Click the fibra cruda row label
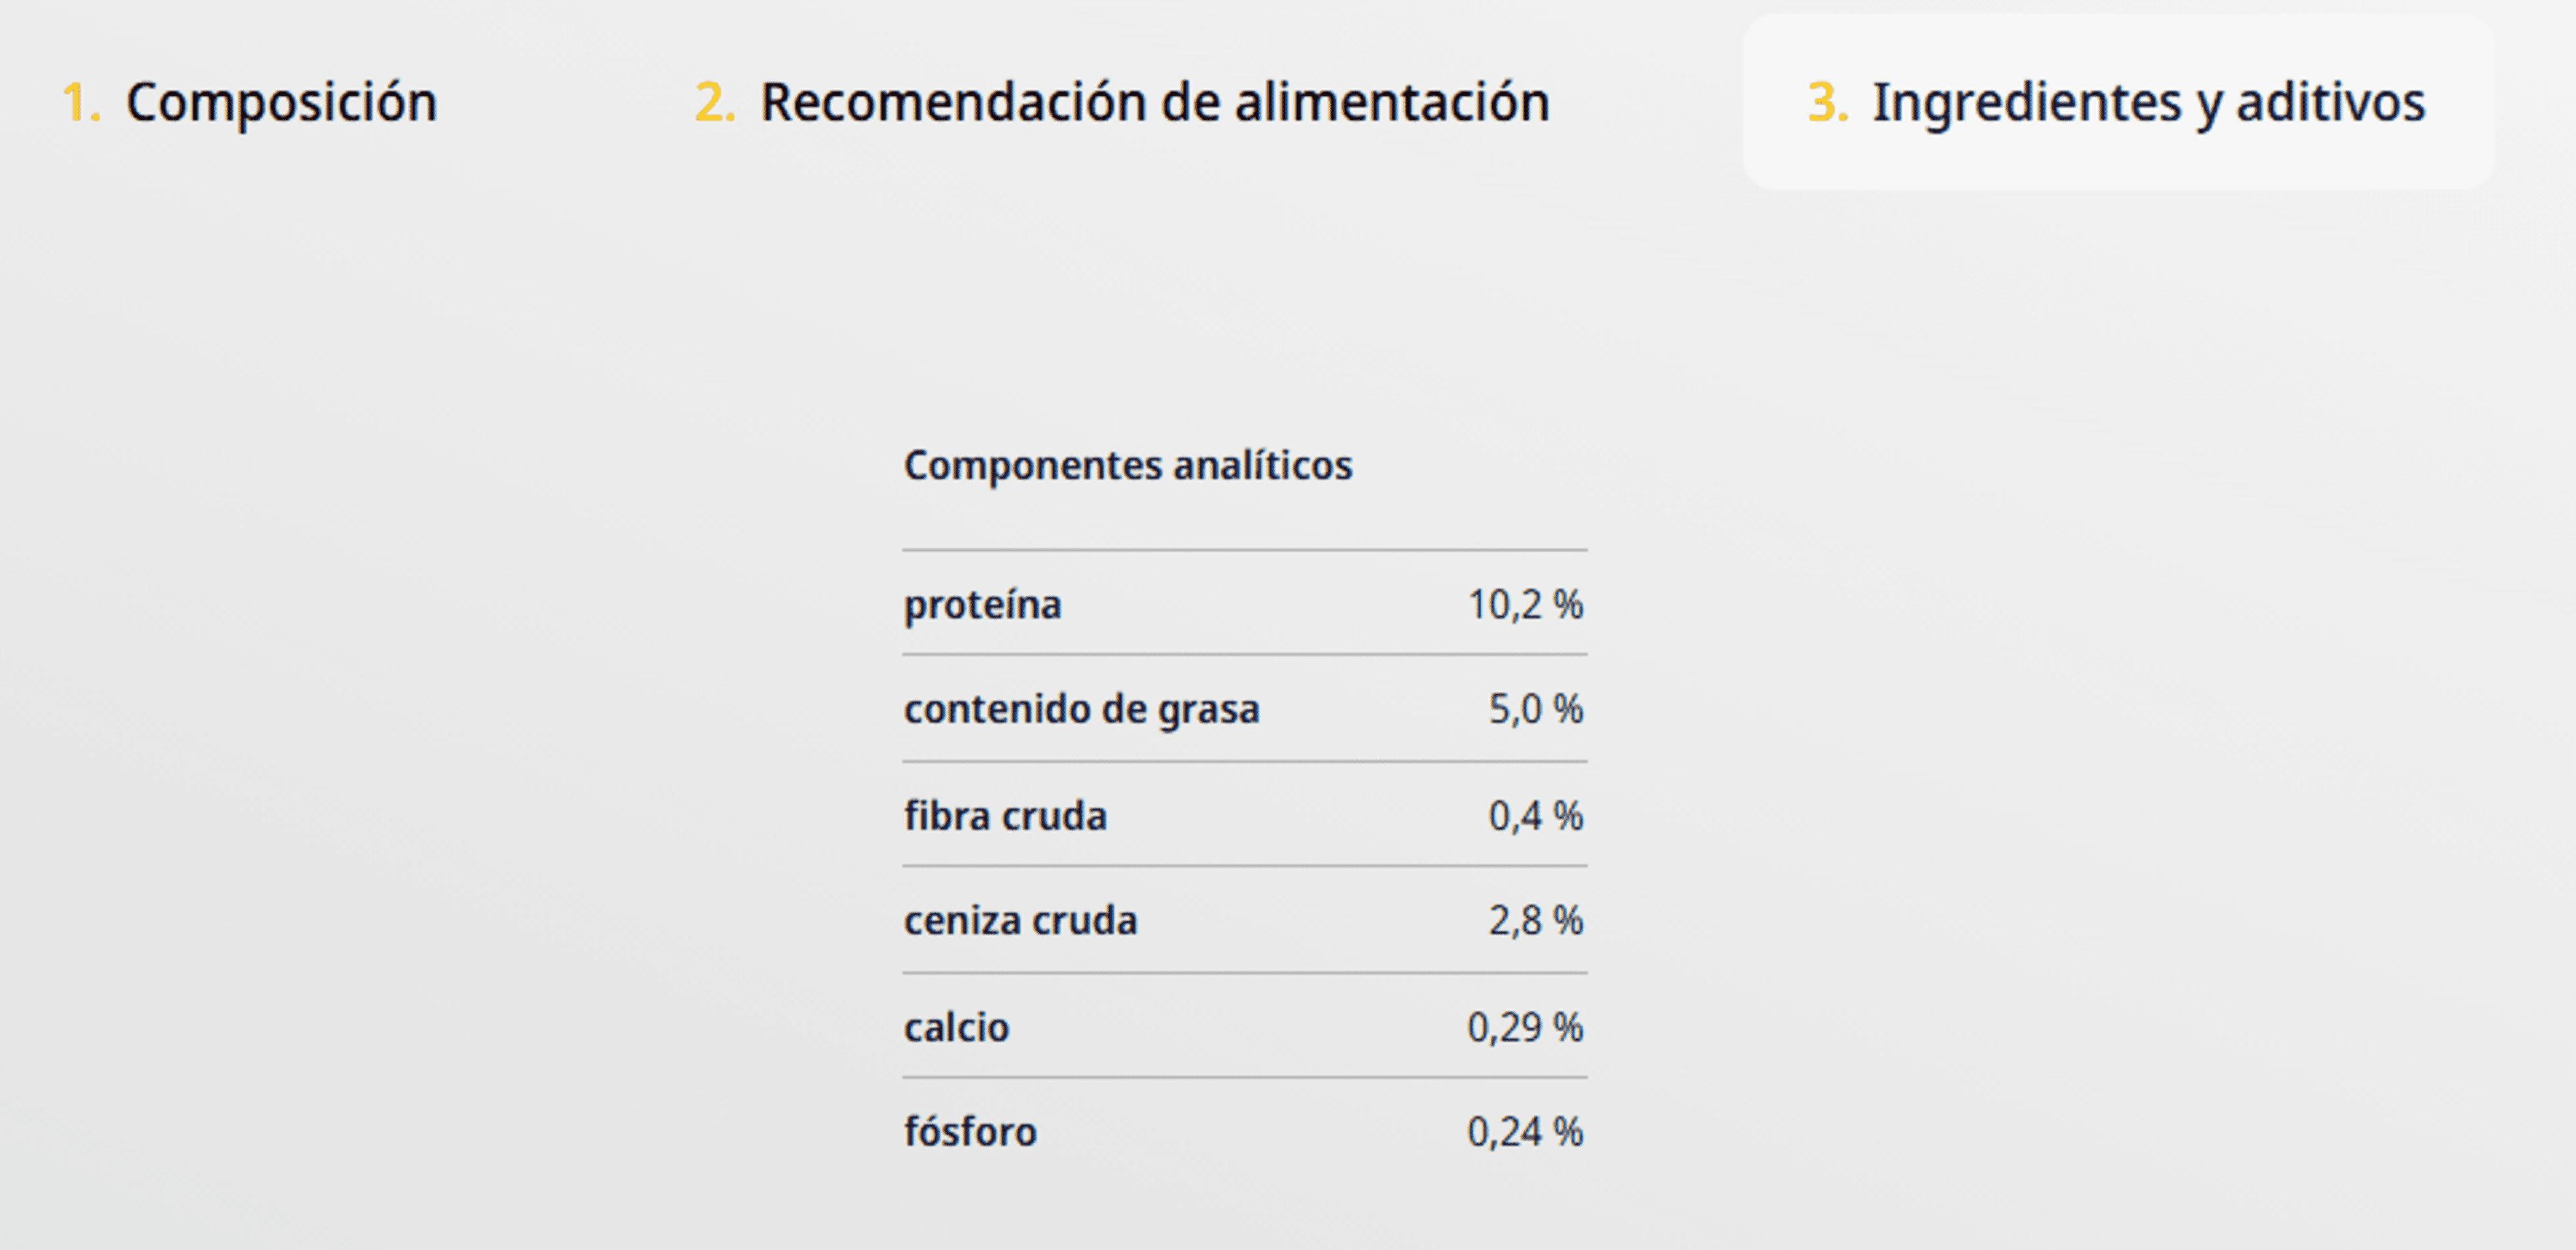The width and height of the screenshot is (2576, 1250). [x=1005, y=816]
